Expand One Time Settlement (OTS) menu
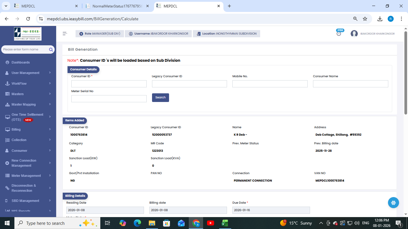 (x=27, y=117)
